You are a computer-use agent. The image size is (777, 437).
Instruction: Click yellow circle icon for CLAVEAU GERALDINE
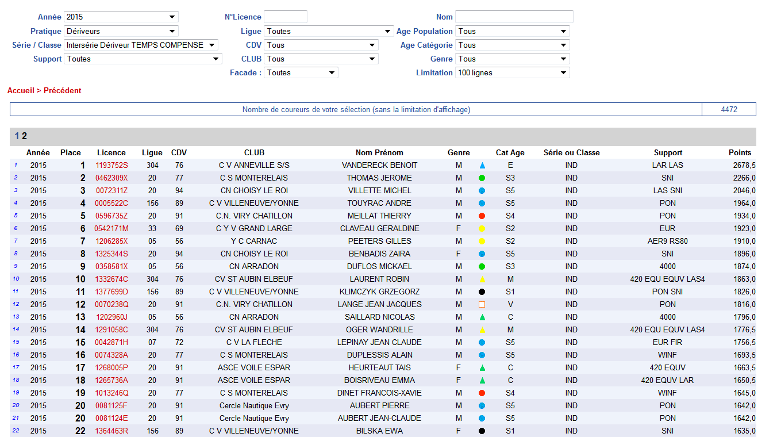482,229
